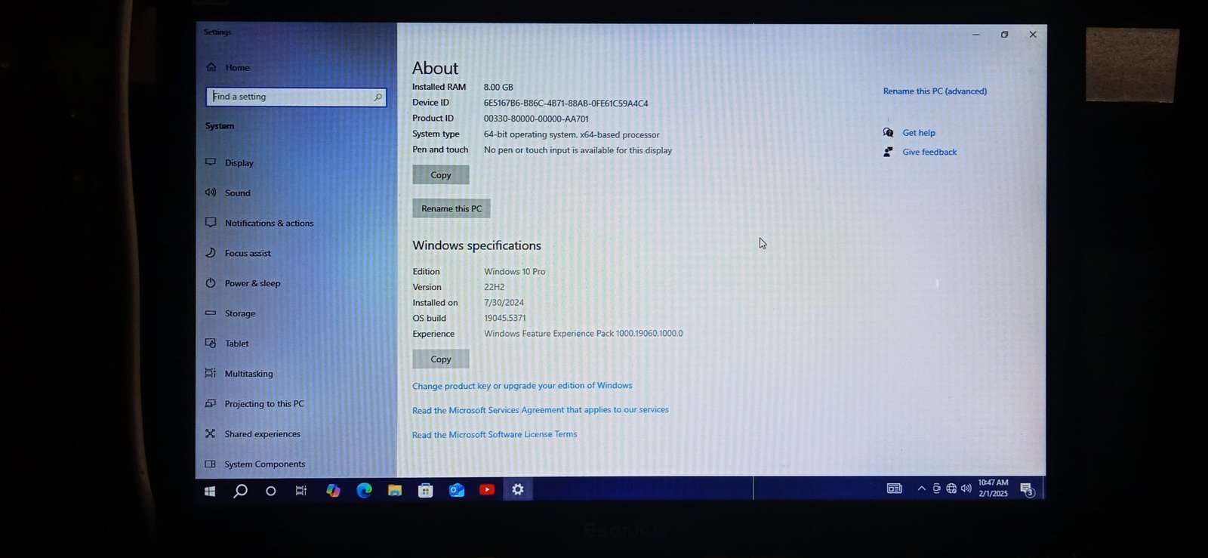Select the installed RAM 8.00 GB value
Viewport: 1208px width, 558px height.
tap(498, 88)
